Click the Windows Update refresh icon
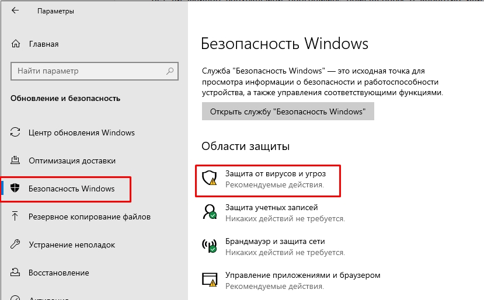Screen dimensions: 484x300 click(16, 132)
